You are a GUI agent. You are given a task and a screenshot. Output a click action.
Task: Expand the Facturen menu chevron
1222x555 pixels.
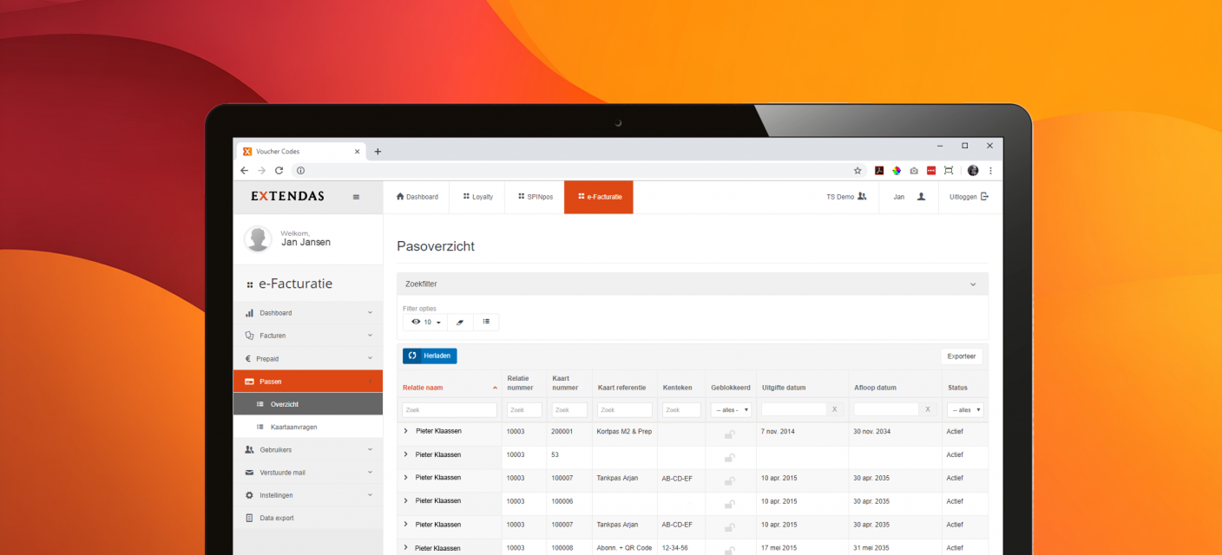click(370, 336)
